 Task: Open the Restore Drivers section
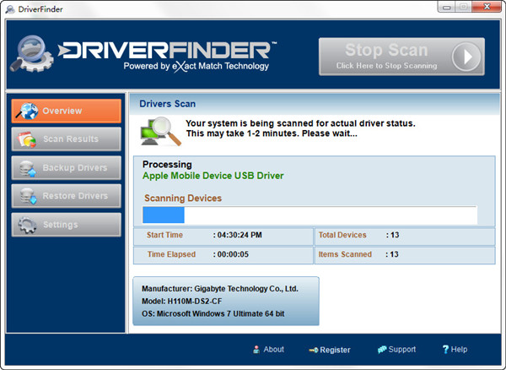coord(66,196)
